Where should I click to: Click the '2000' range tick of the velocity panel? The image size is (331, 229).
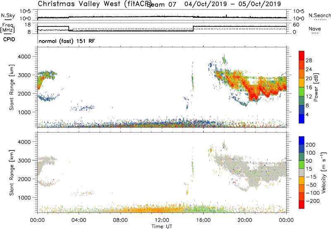click(24, 179)
